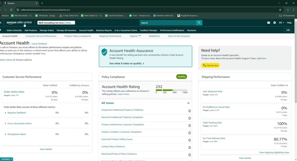Open Late Shipment Rate link
The width and height of the screenshot is (297, 161).
(x=213, y=91)
